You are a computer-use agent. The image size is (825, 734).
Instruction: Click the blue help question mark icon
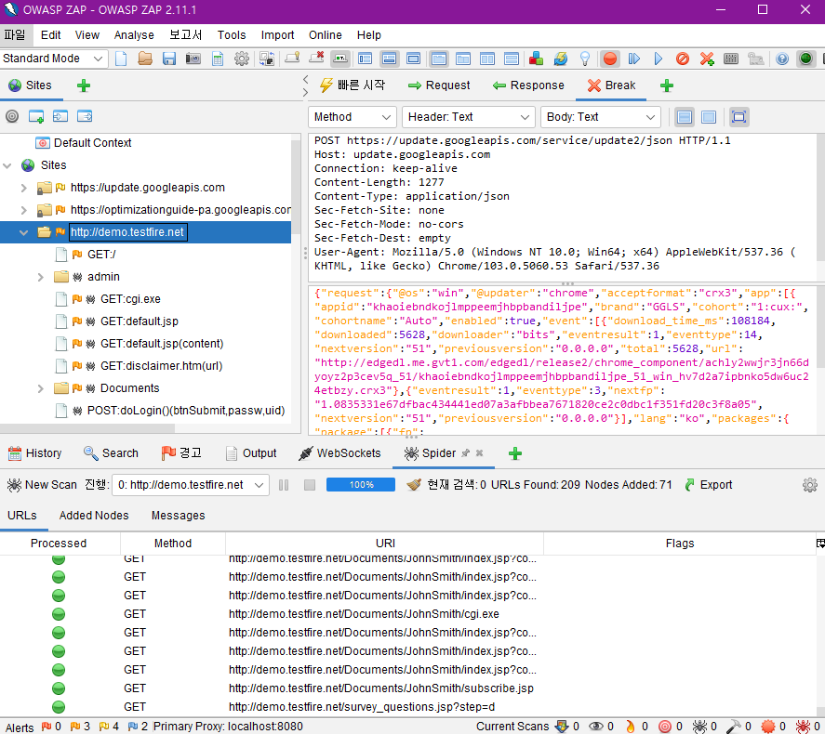point(782,59)
